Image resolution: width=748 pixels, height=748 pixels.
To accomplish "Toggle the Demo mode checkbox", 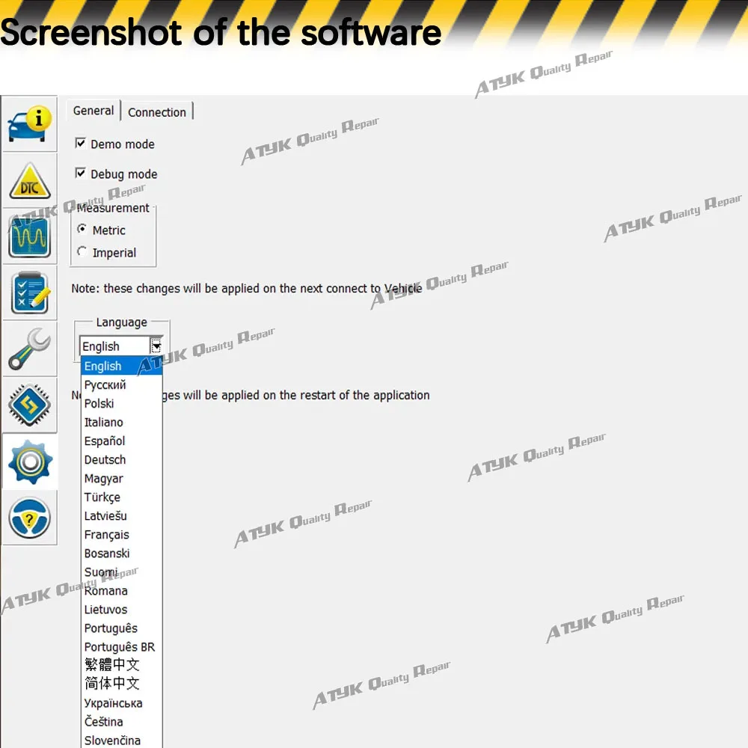I will pyautogui.click(x=80, y=143).
